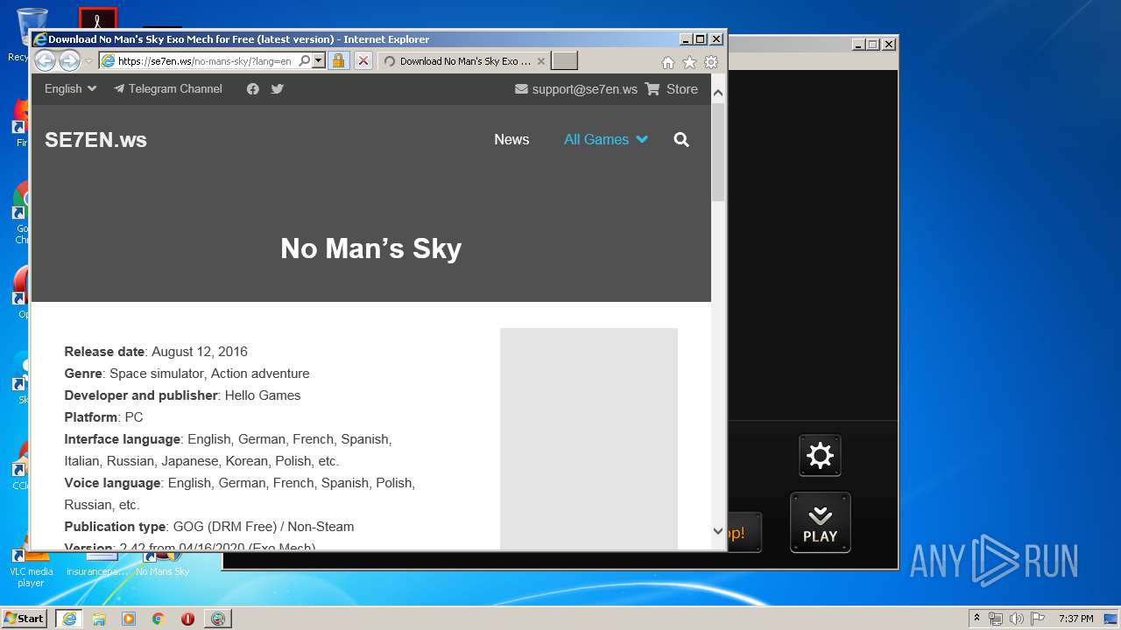The width and height of the screenshot is (1121, 630).
Task: Open the site search magnifier icon
Action: tap(681, 140)
